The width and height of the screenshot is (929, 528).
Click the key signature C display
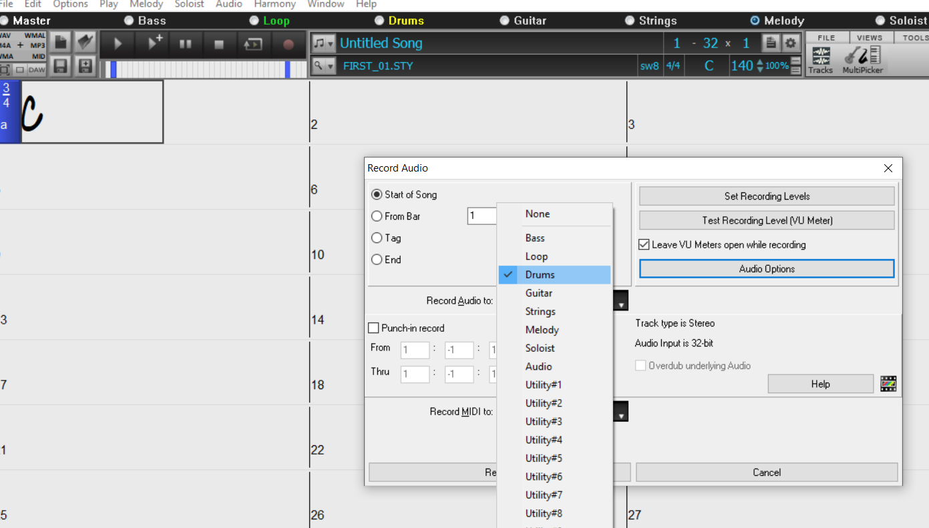[x=709, y=65]
